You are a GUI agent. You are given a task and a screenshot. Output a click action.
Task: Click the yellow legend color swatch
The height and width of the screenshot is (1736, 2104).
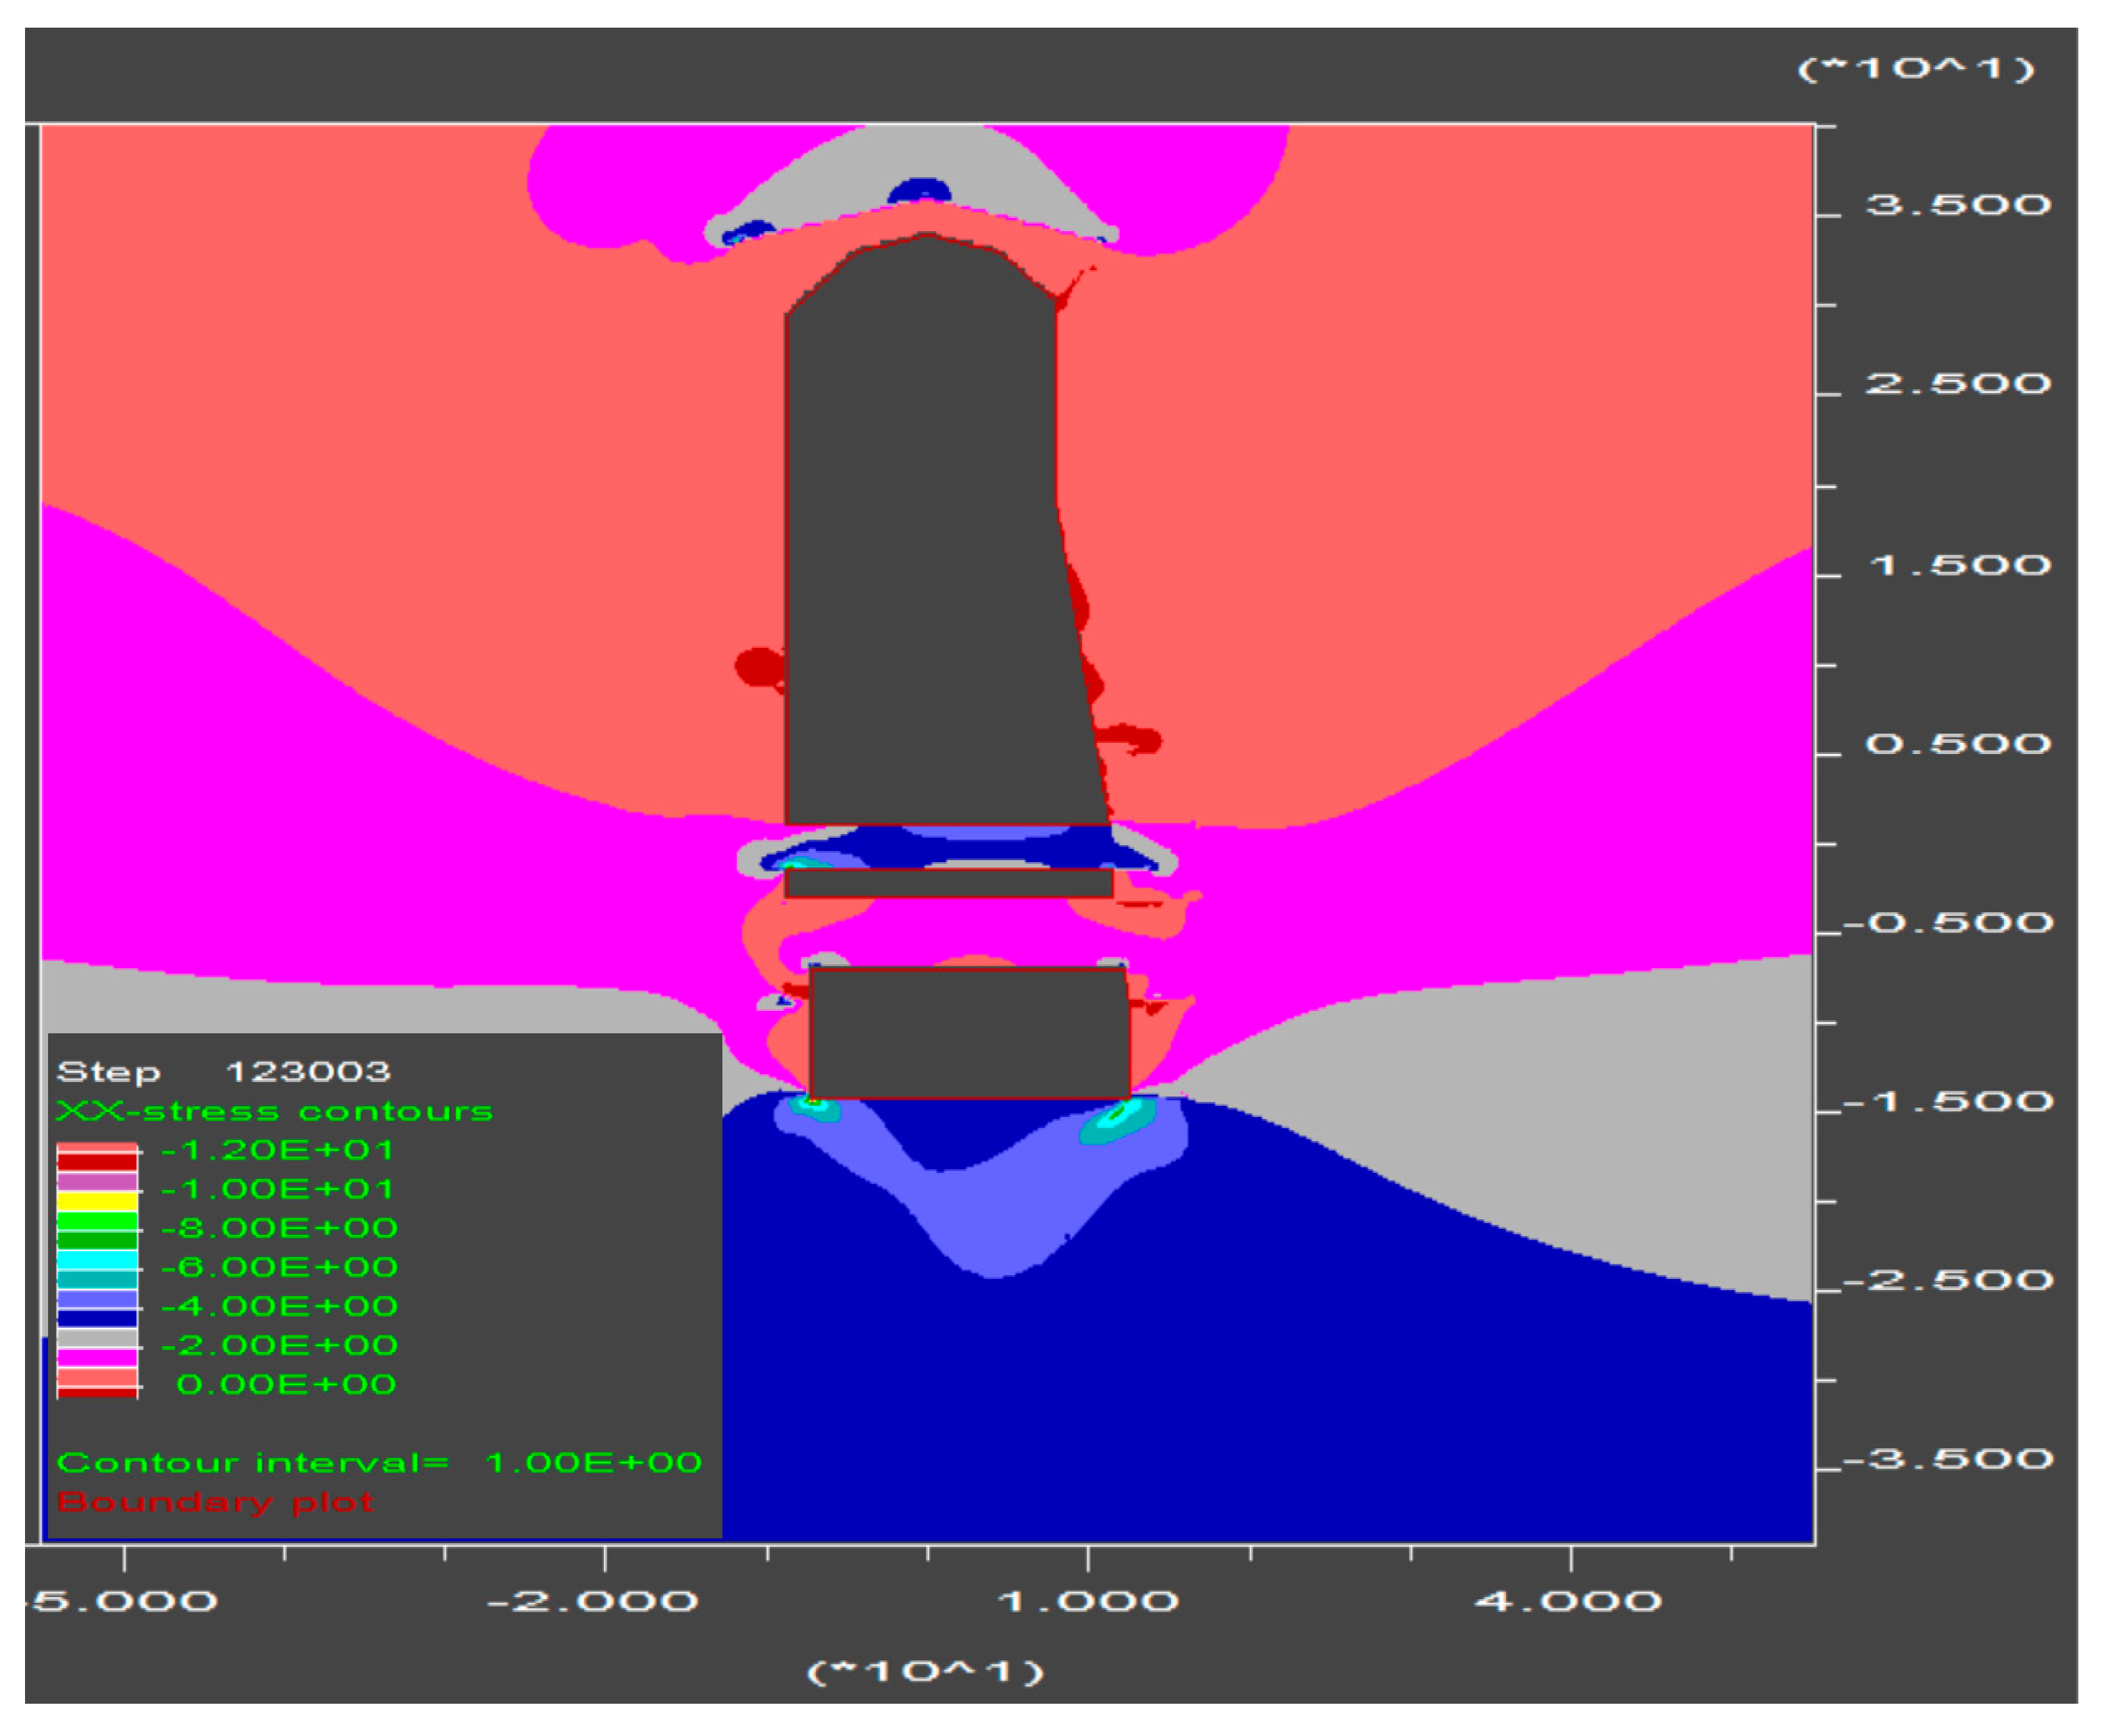97,1201
